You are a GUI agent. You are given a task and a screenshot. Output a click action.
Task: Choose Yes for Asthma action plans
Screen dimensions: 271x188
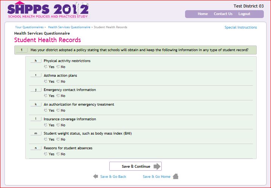(46, 81)
